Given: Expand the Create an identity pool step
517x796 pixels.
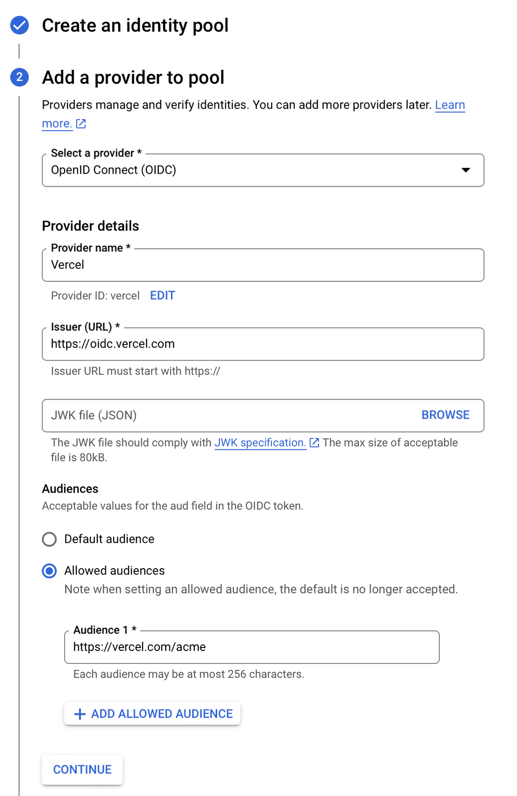Looking at the screenshot, I should [135, 25].
